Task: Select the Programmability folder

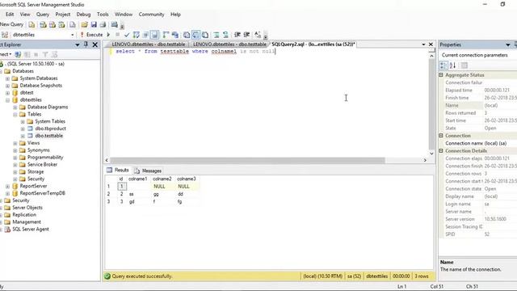Action: [45, 158]
